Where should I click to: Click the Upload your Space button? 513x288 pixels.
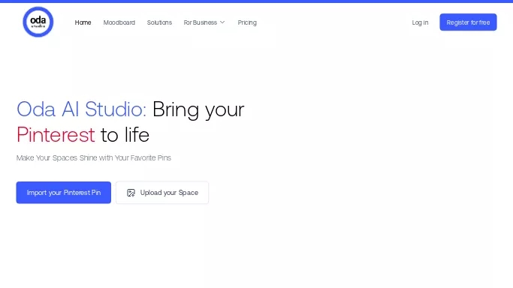162,193
